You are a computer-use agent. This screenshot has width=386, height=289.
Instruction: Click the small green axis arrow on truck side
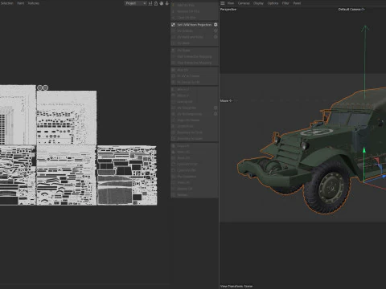[x=364, y=150]
